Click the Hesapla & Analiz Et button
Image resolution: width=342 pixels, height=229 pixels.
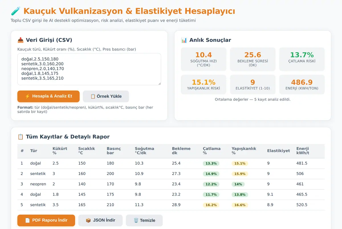coord(48,96)
